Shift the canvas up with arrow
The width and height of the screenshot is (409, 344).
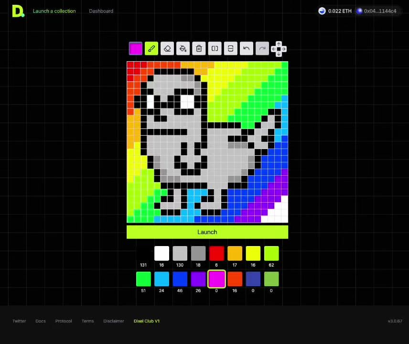point(279,43)
